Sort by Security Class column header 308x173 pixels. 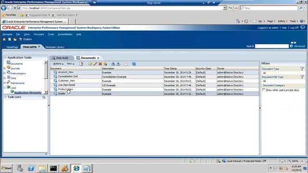[x=205, y=68]
